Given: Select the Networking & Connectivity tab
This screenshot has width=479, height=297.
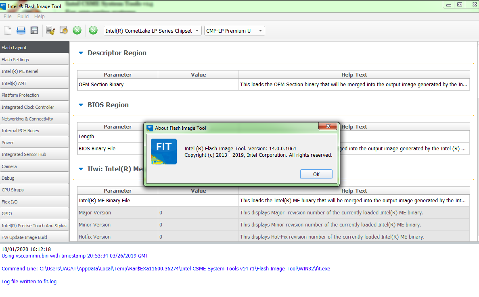Looking at the screenshot, I should coord(34,119).
